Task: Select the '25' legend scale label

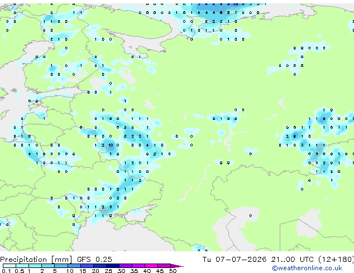Action: pos(108,271)
